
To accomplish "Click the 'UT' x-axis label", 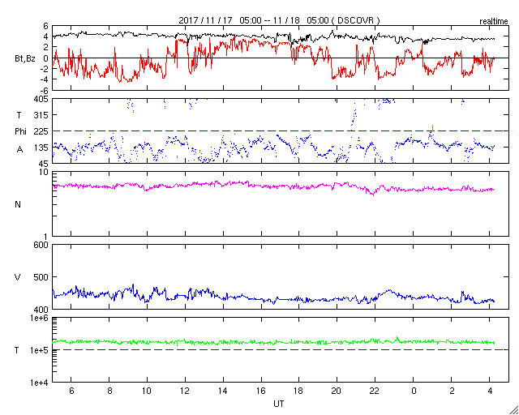I will [278, 404].
